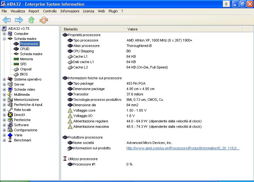254x182 pixels.
Task: Click the Multimedia speaker icon
Action: [10, 94]
